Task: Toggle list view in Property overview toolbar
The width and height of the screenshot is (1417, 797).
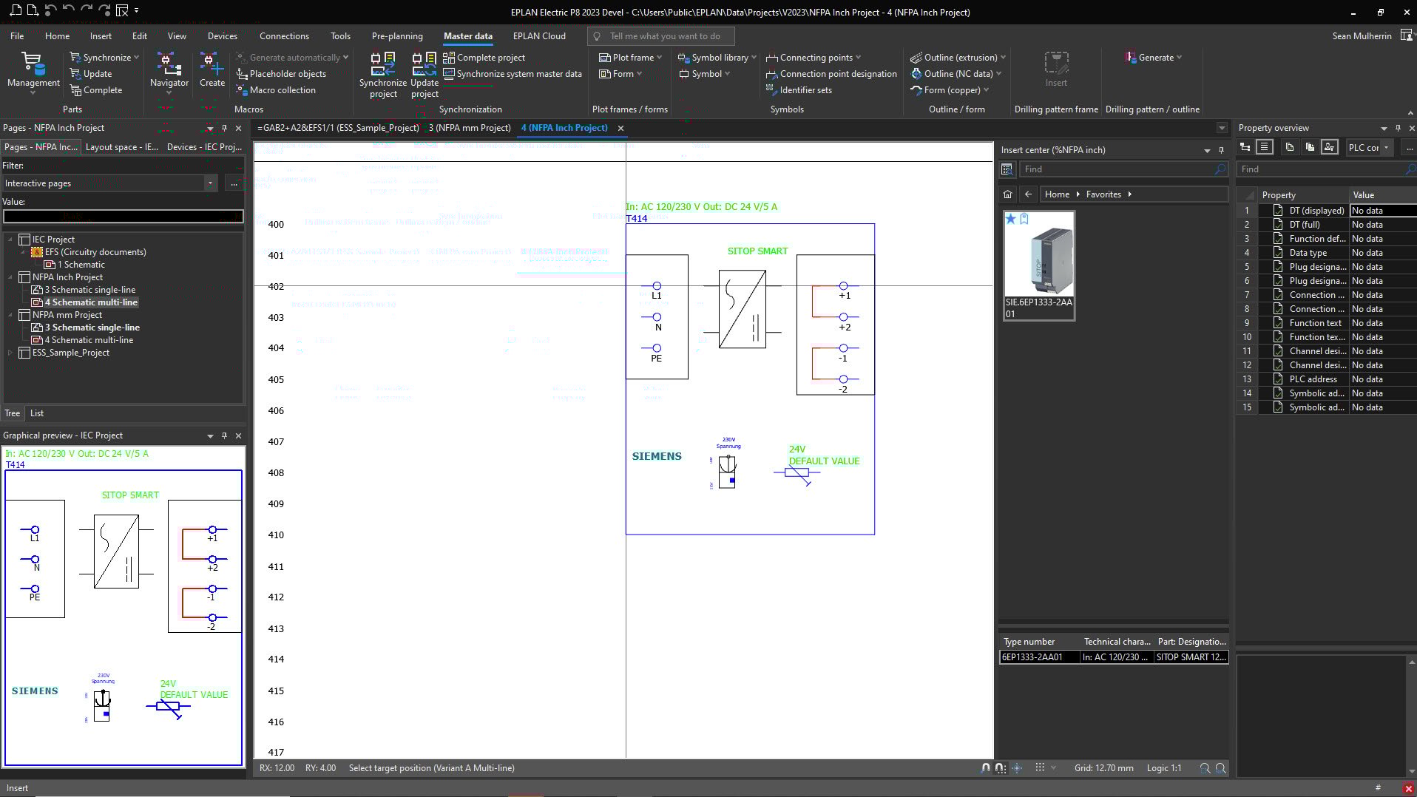Action: tap(1265, 147)
